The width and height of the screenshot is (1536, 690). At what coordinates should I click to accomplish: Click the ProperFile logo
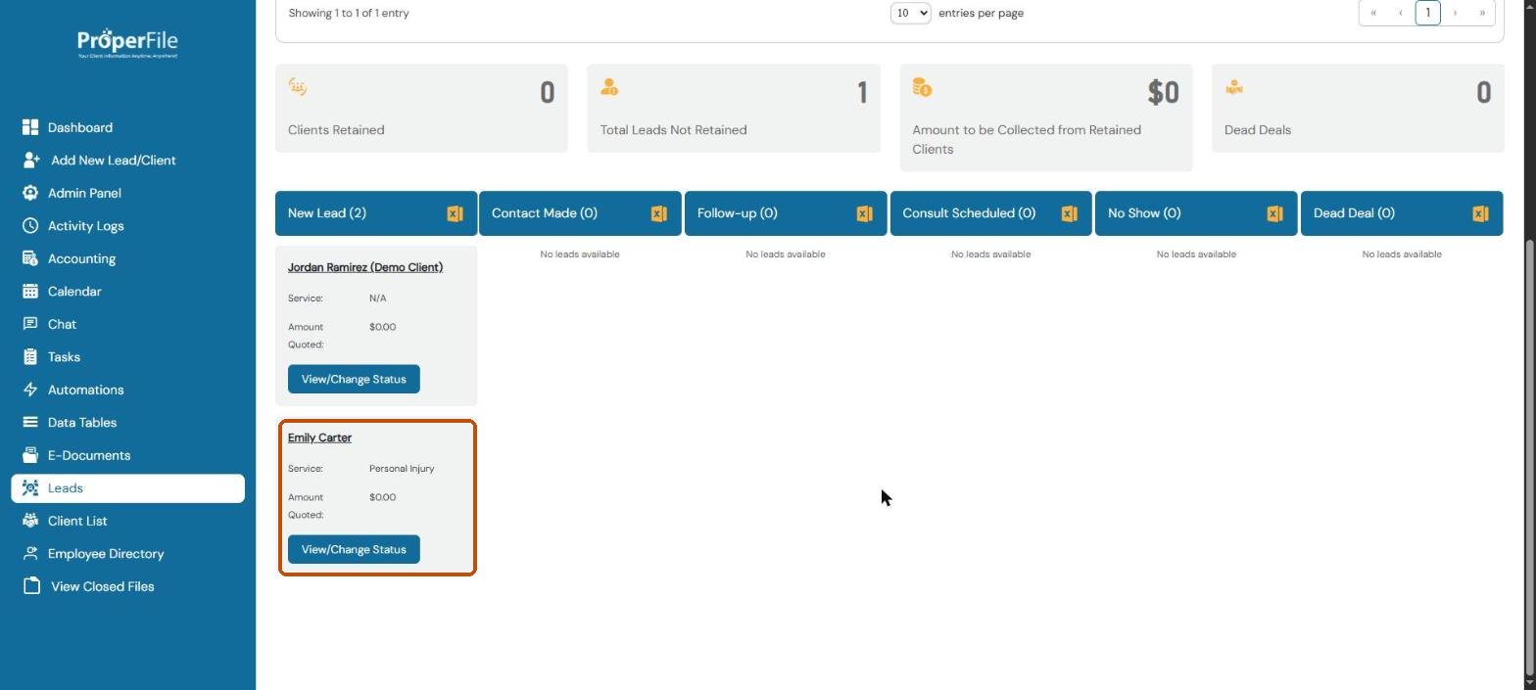coord(127,43)
